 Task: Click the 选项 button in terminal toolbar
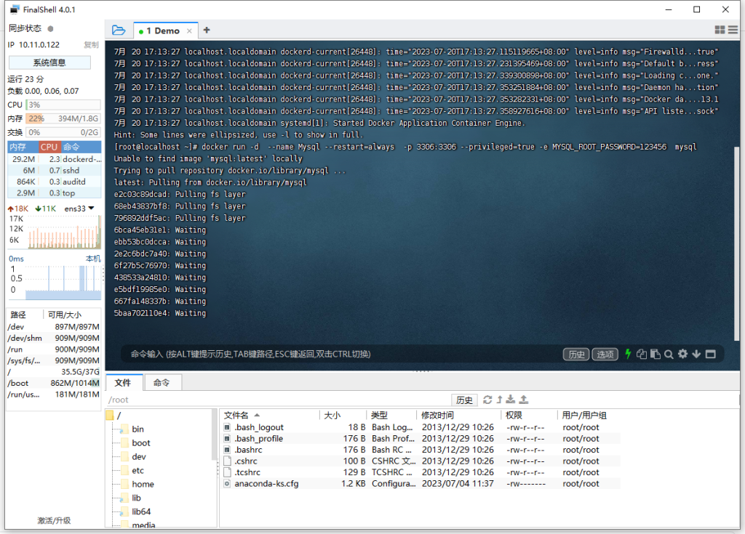pos(605,354)
